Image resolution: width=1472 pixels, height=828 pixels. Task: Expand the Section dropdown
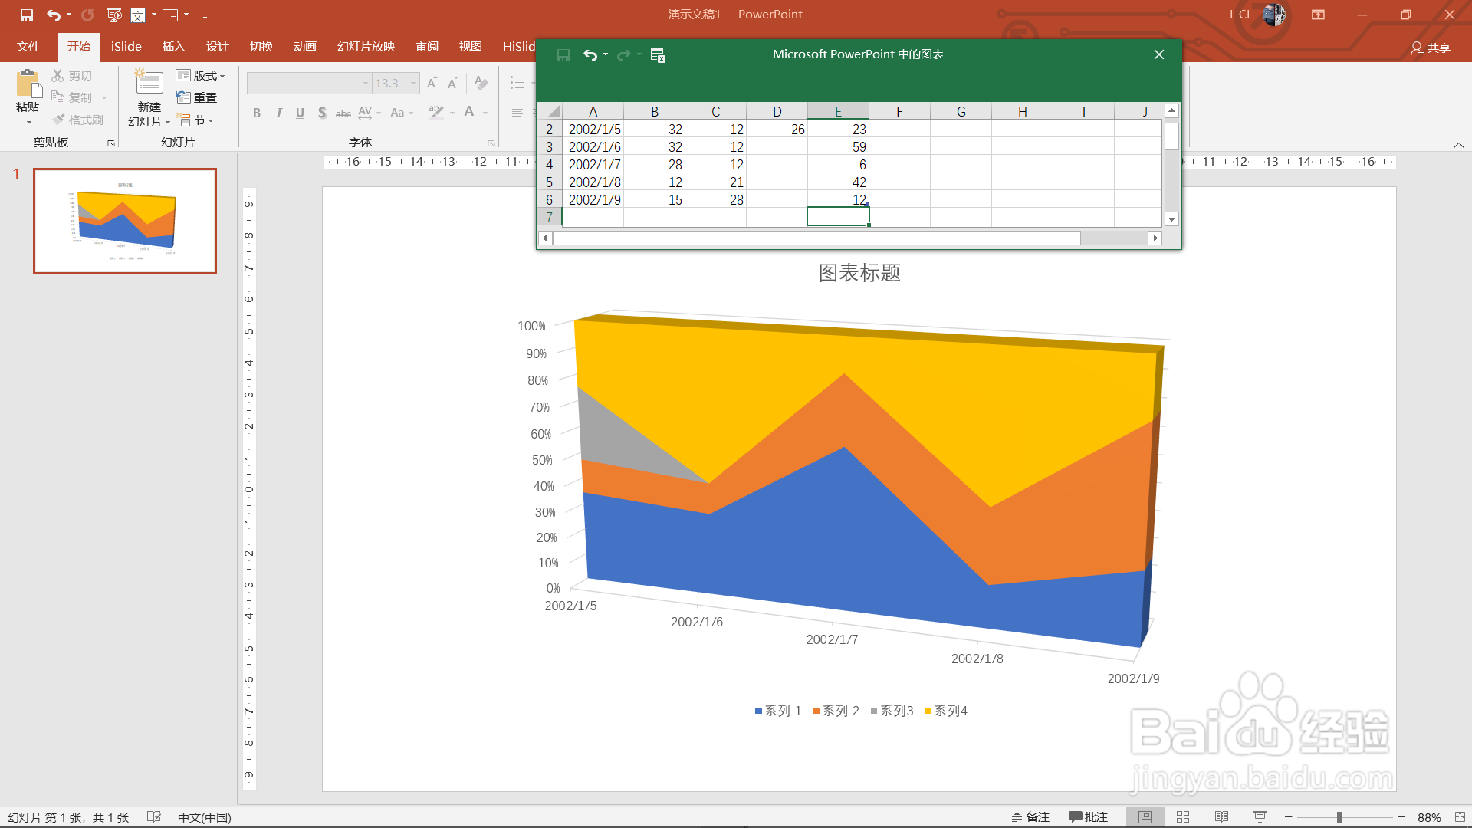pyautogui.click(x=195, y=120)
